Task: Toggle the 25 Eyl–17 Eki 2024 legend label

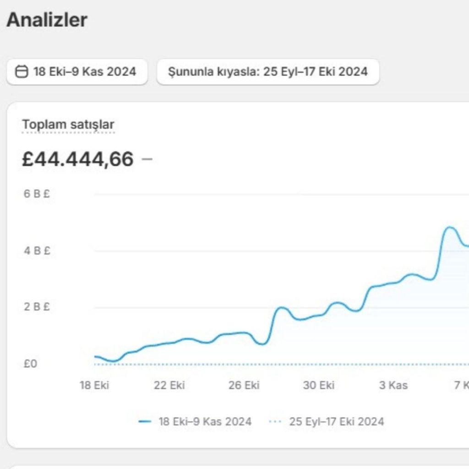Action: (x=336, y=422)
